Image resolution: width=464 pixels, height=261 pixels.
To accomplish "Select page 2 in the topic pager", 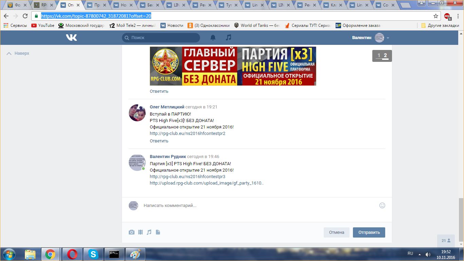I will (x=385, y=55).
